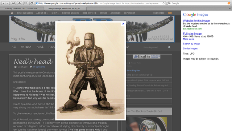This screenshot has width=232, height=131.
Task: Show Top Sites grid icon
Action: (x=25, y=3)
